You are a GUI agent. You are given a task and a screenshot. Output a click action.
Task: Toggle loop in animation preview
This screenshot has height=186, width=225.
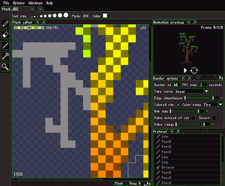pos(194,71)
